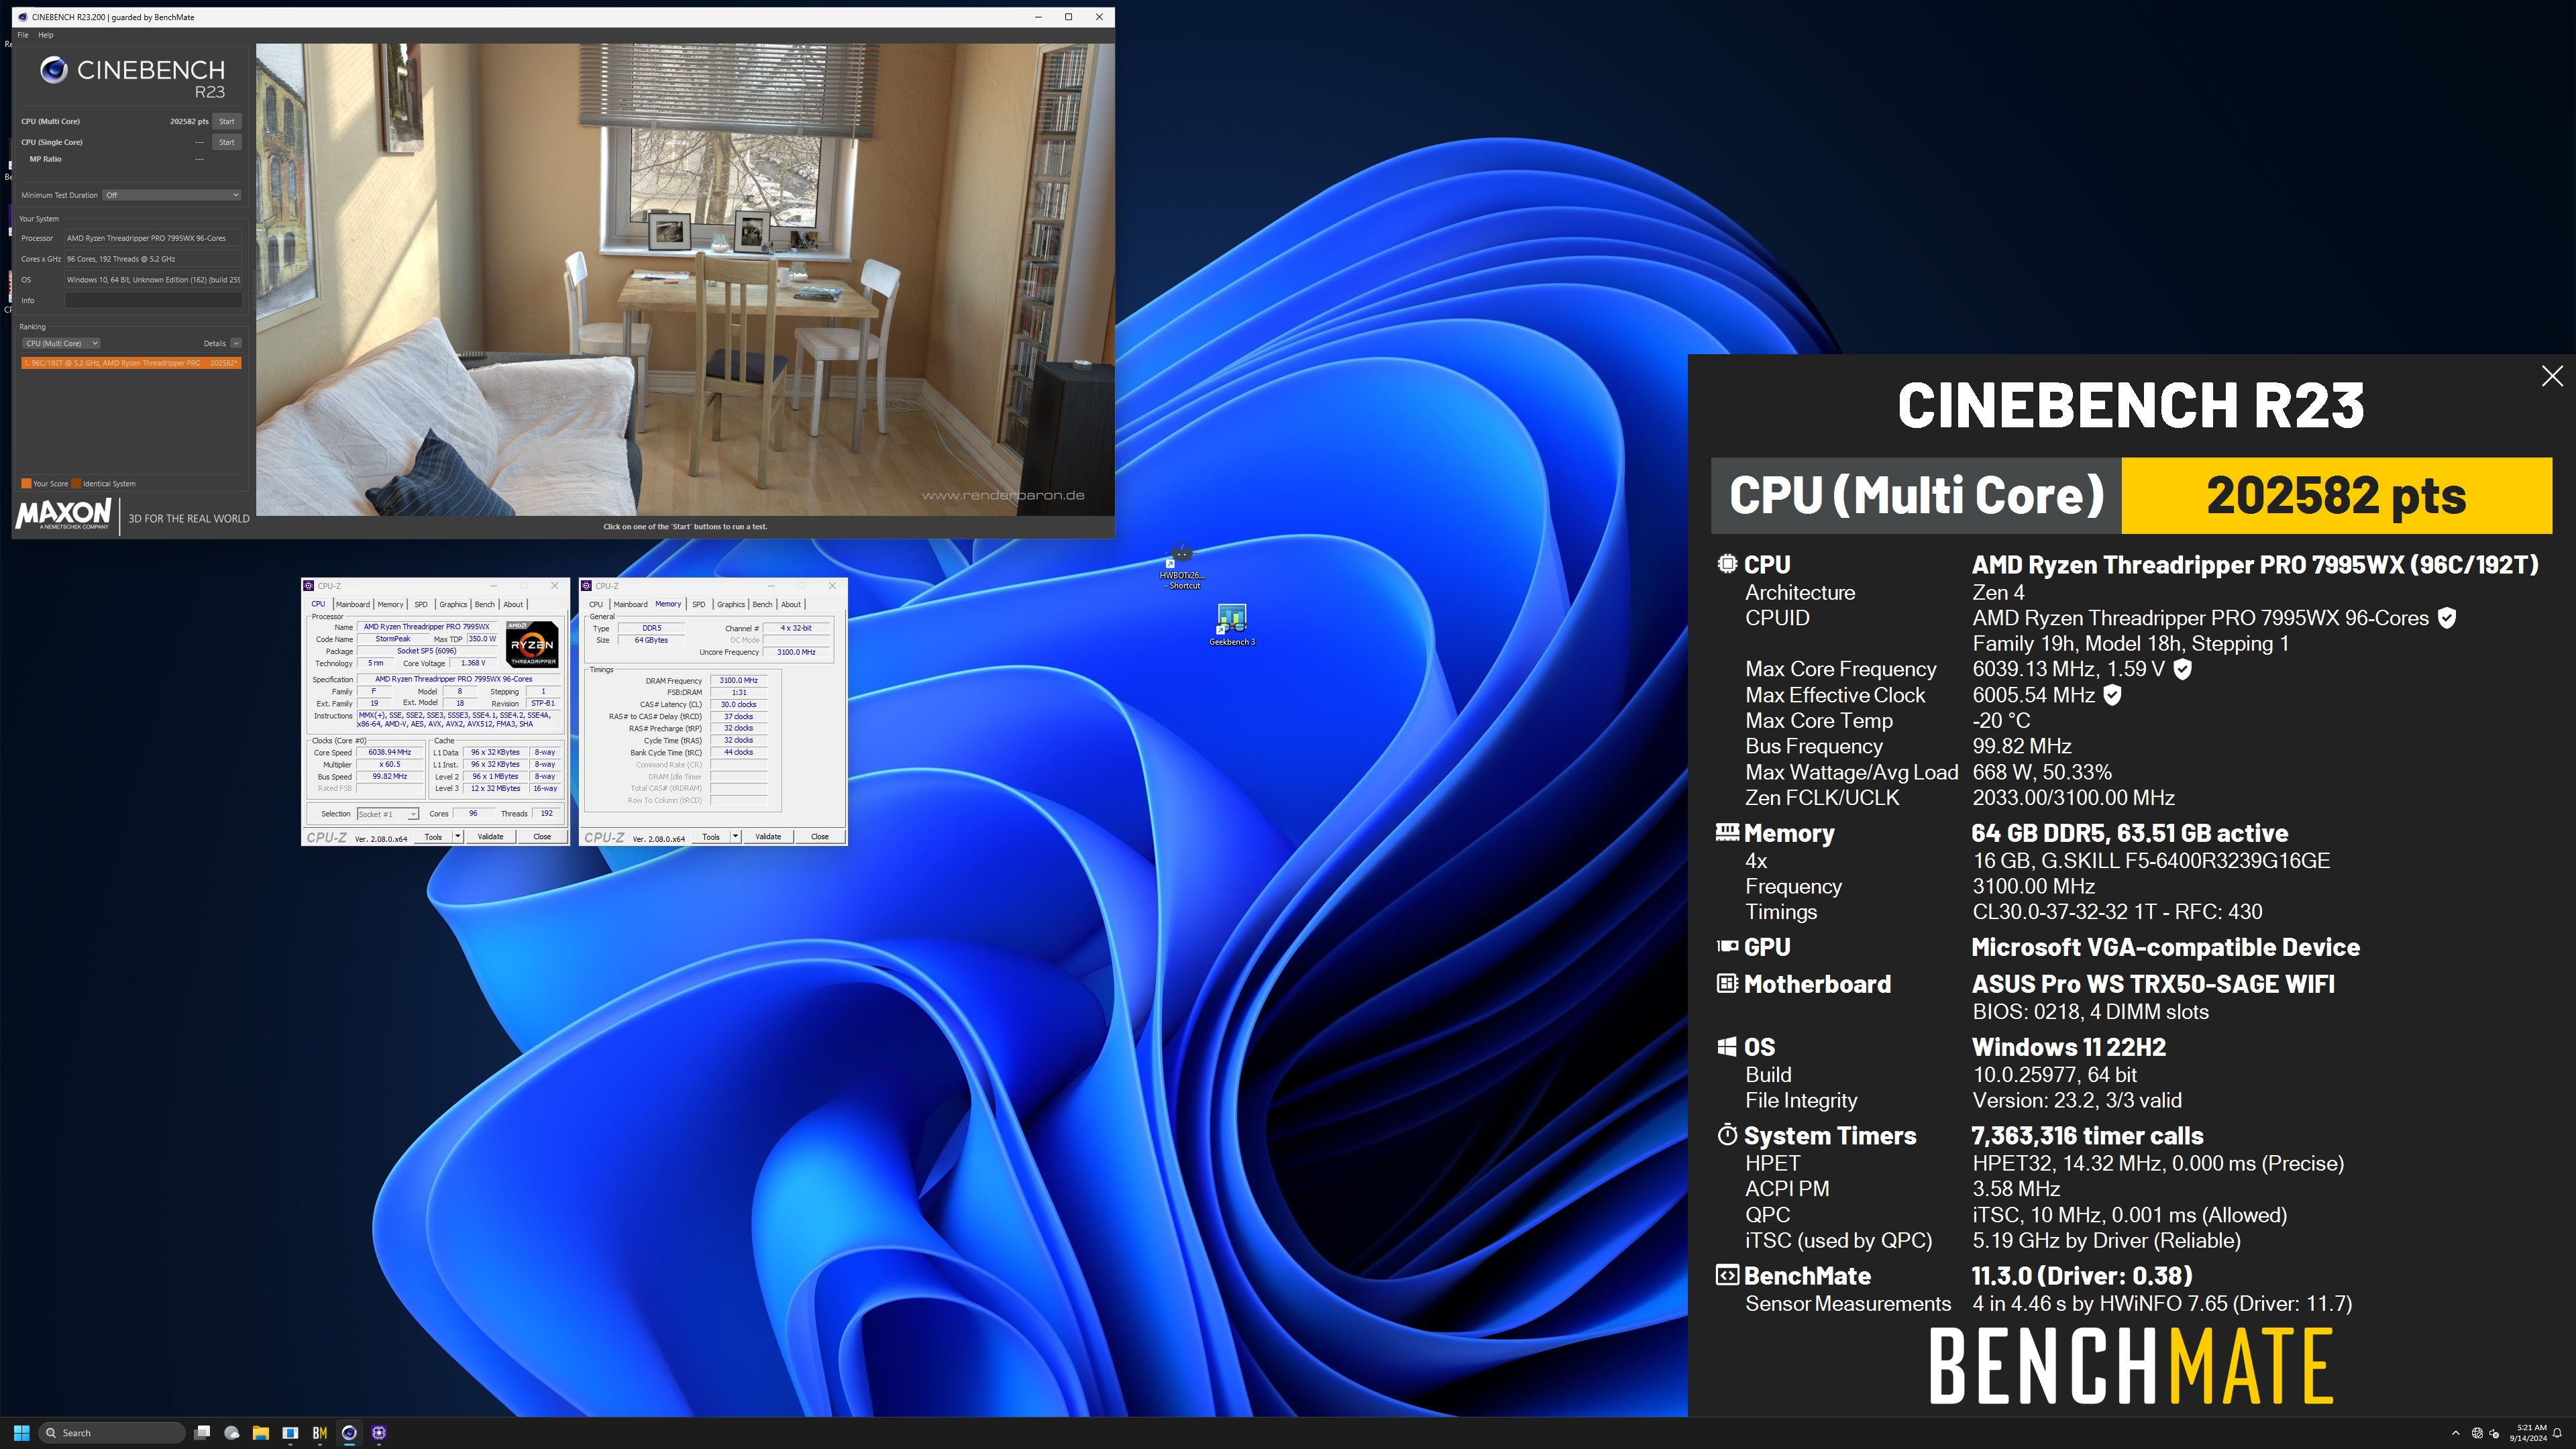Click the verified shield next to CPUID
This screenshot has width=2576, height=1449.
point(2446,618)
